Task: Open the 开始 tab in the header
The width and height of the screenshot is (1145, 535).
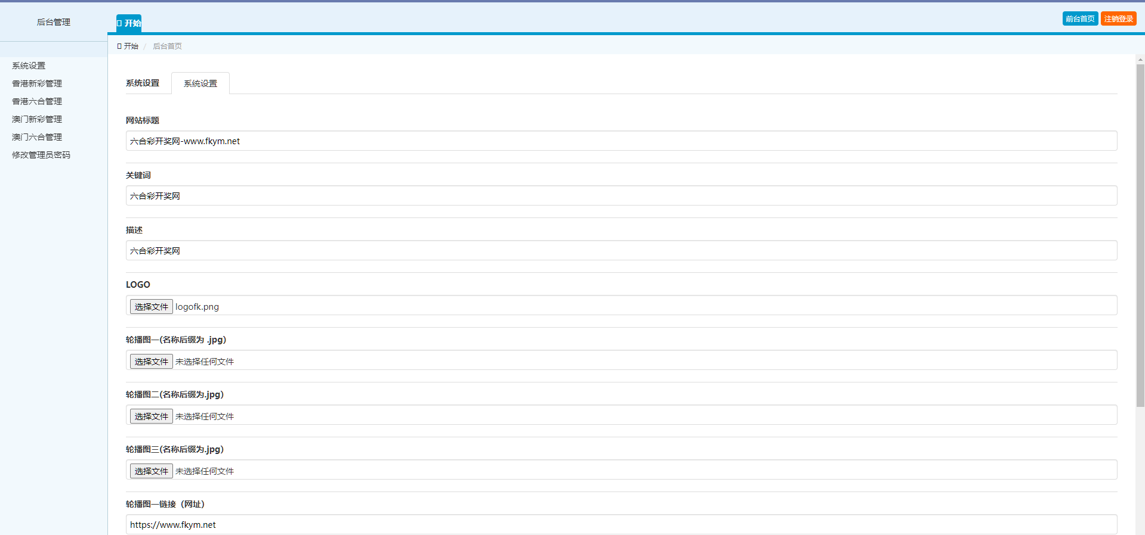Action: (x=129, y=23)
